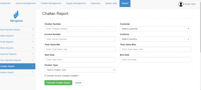The width and height of the screenshot is (201, 90).
Task: Expand Due Payment Report chevron
Action: 33,29
